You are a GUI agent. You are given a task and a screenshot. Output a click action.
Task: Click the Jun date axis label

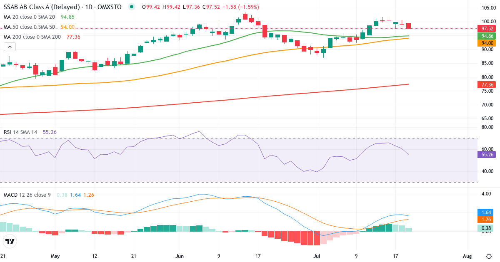[x=180, y=256]
